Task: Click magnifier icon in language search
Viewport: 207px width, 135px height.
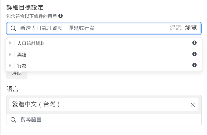Action: tap(13, 120)
